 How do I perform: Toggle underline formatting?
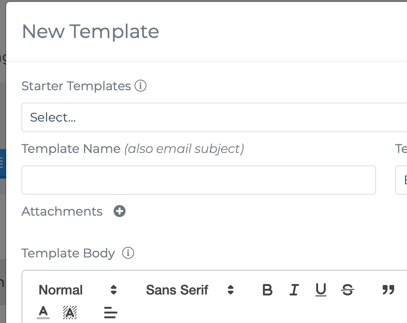pyautogui.click(x=321, y=290)
